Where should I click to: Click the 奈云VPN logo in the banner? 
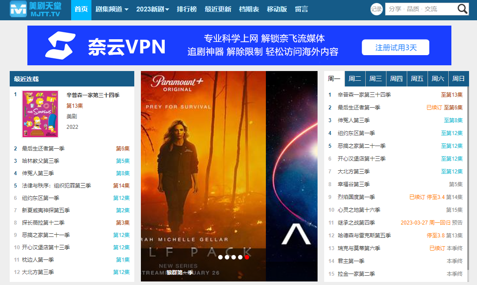coord(105,46)
